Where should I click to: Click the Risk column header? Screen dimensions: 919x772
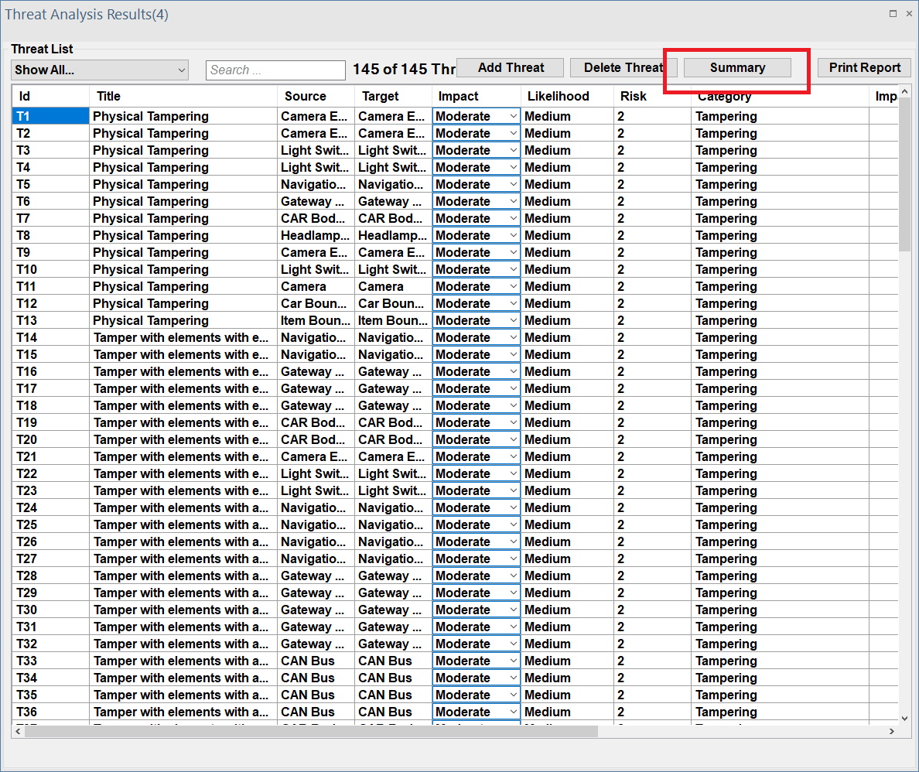(x=651, y=97)
